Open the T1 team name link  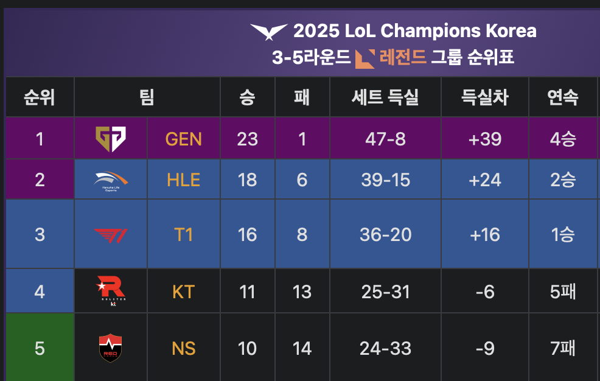pos(183,234)
